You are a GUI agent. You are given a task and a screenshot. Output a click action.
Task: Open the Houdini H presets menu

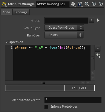[80, 4]
